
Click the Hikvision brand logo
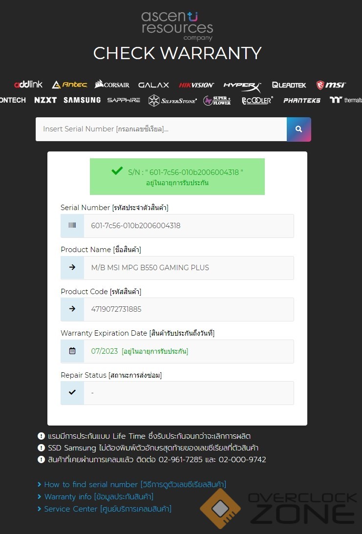[196, 85]
